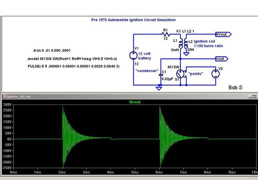Screen dimensions: 258x193
Task: Select the PULSE(-5 5 ...) source text
Action: click(x=74, y=66)
